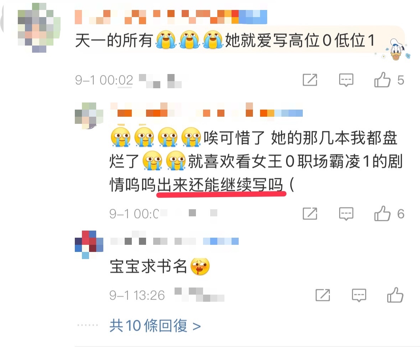Expand 共10條回復 replies link

[155, 326]
